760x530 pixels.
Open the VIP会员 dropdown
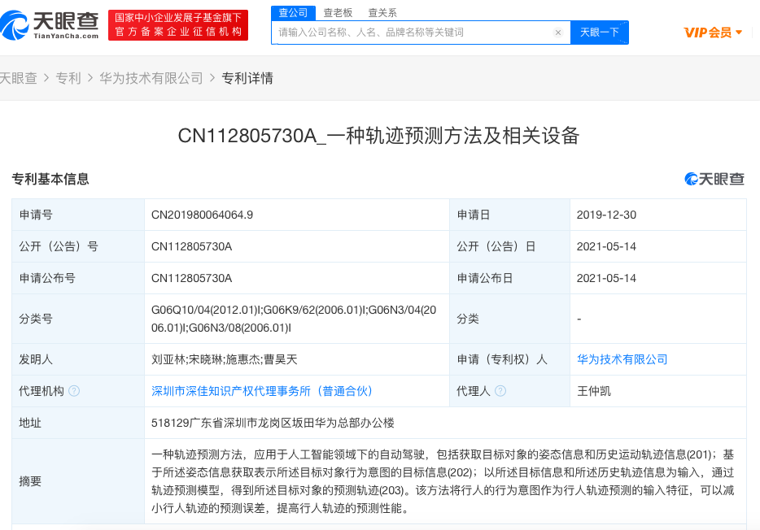coord(713,33)
